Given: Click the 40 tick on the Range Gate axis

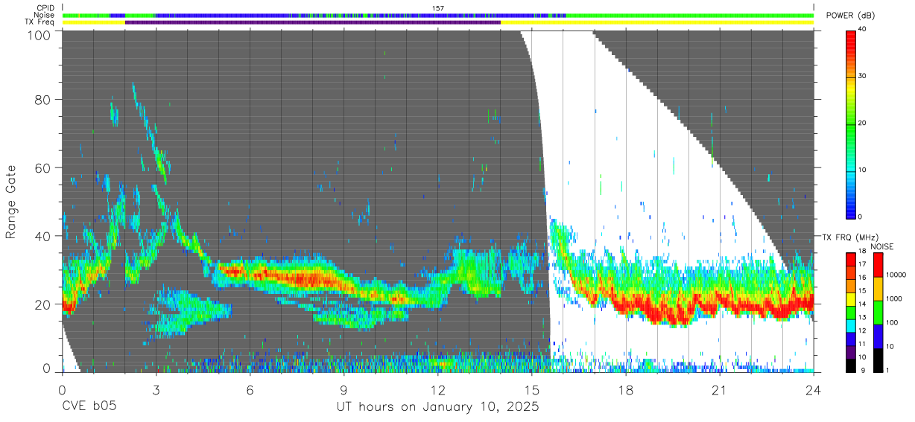Looking at the screenshot, I should pos(44,236).
